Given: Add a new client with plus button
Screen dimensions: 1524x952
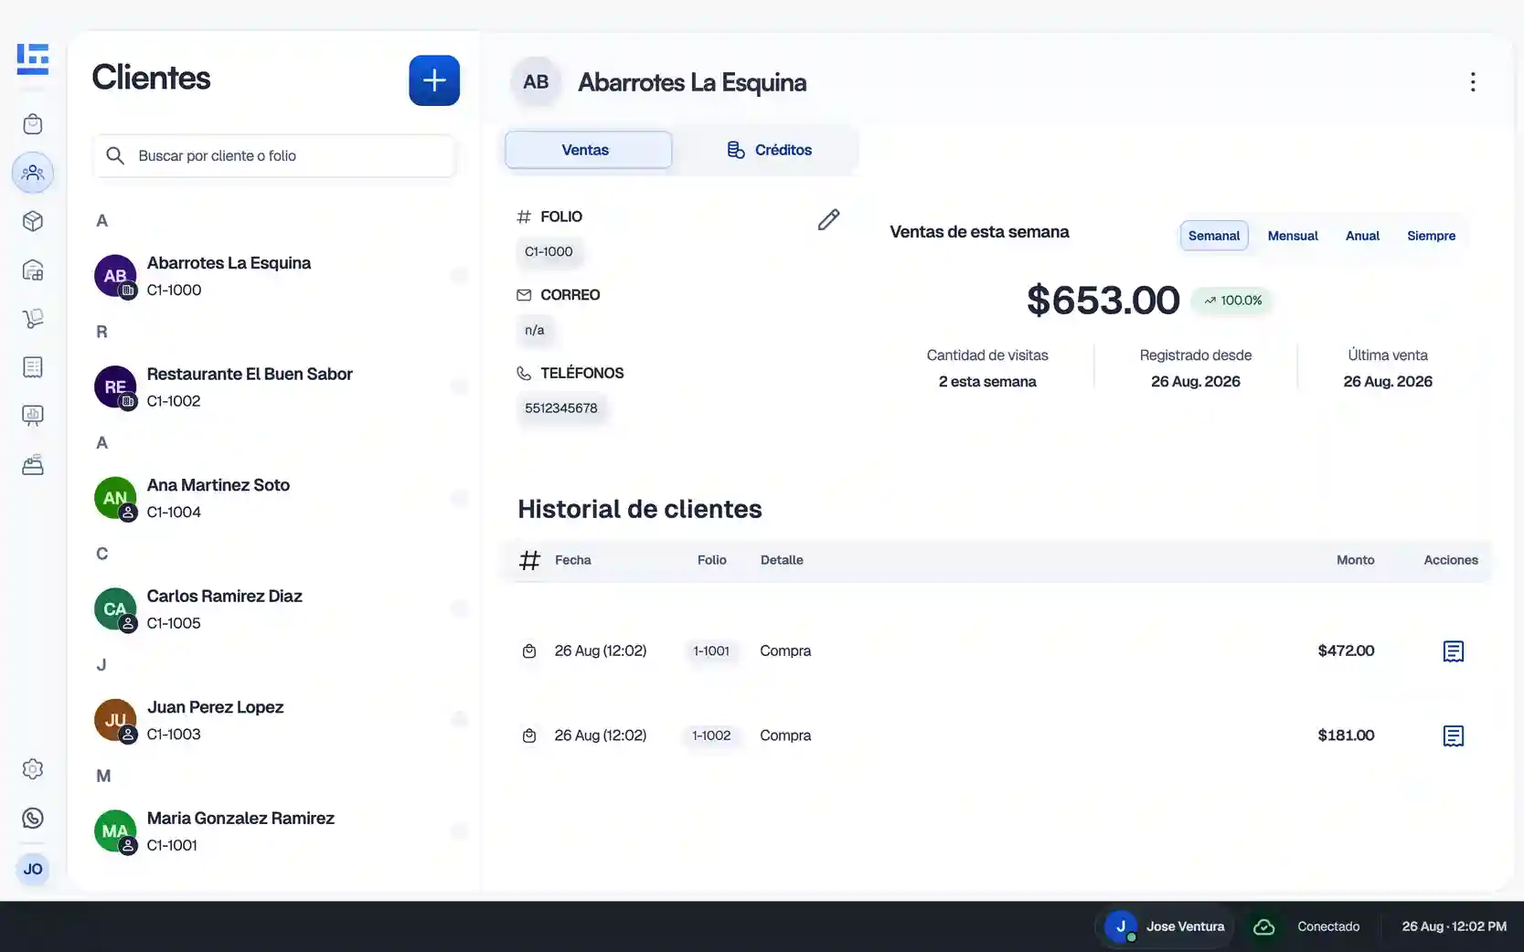Looking at the screenshot, I should 434,80.
